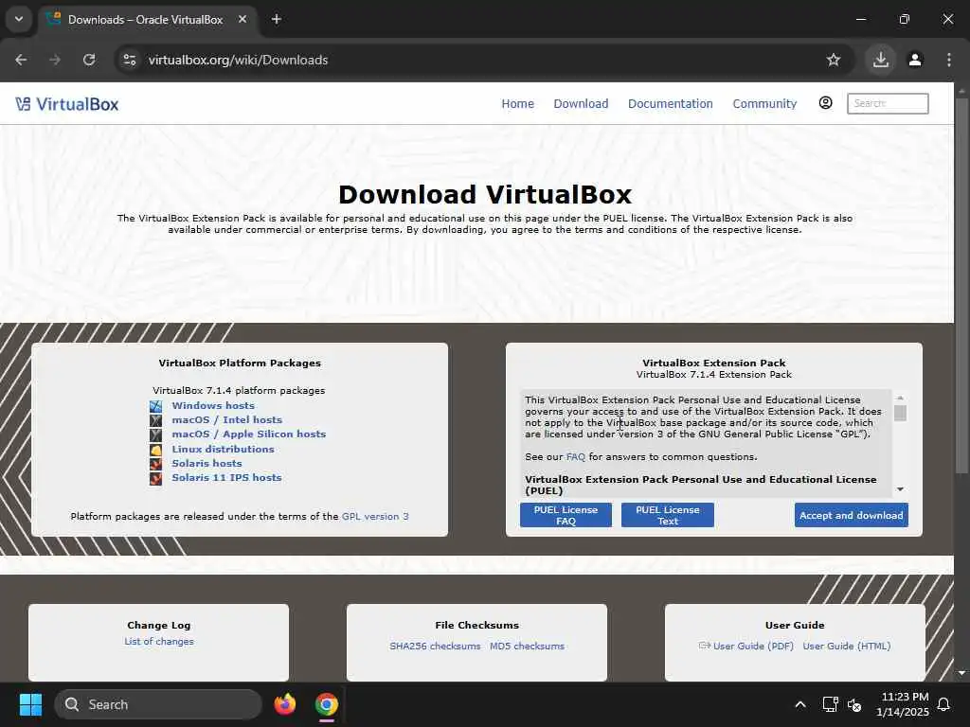
Task: Show hidden icons with the tray chevron
Action: [799, 704]
